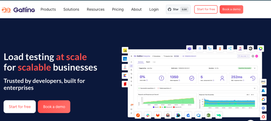
Task: Click the TypeScript TS icon tile
Action: pyautogui.click(x=125, y=59)
